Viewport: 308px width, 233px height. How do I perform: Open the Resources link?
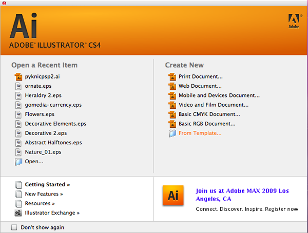point(40,204)
